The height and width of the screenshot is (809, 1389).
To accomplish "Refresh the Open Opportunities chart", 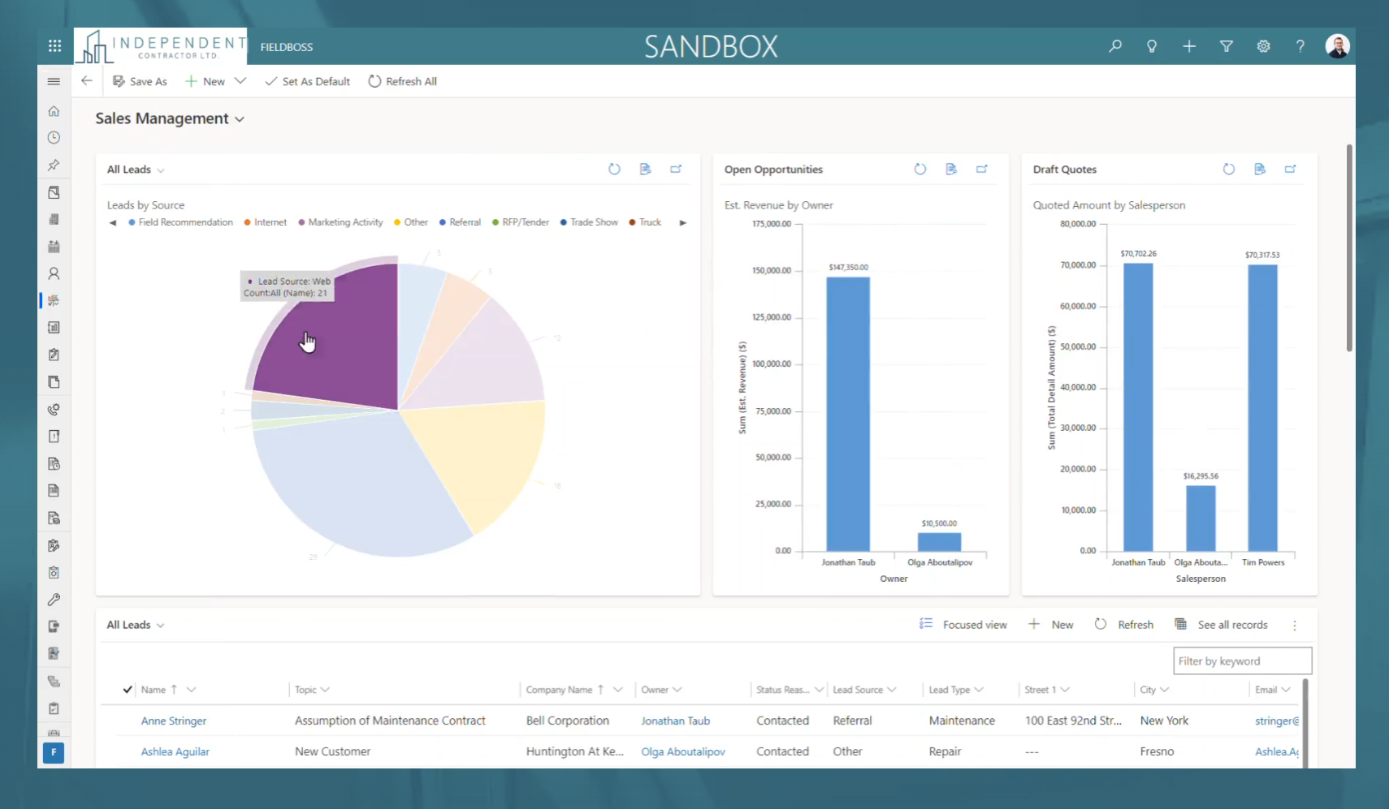I will pyautogui.click(x=920, y=170).
